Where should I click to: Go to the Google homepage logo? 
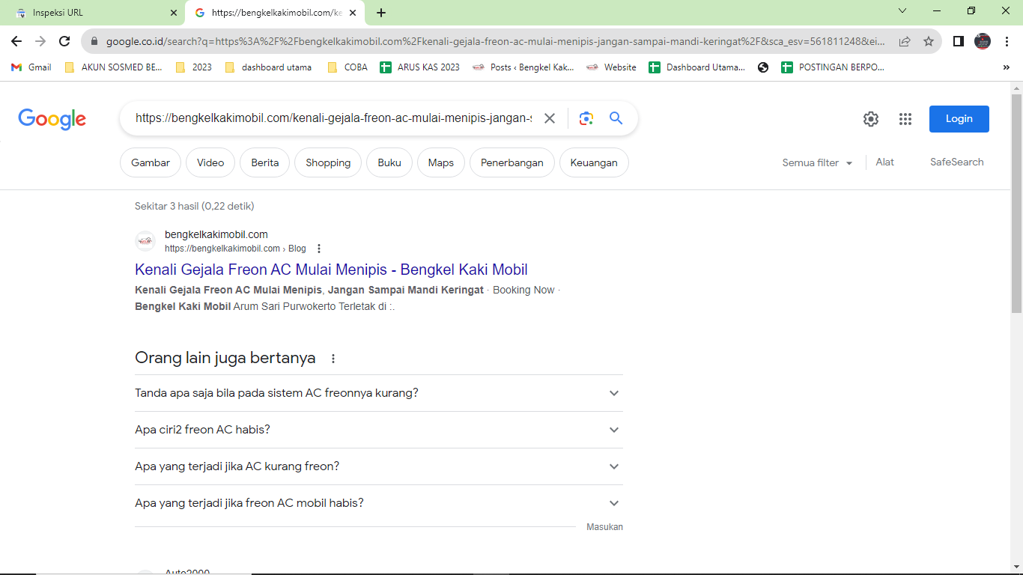pos(52,119)
